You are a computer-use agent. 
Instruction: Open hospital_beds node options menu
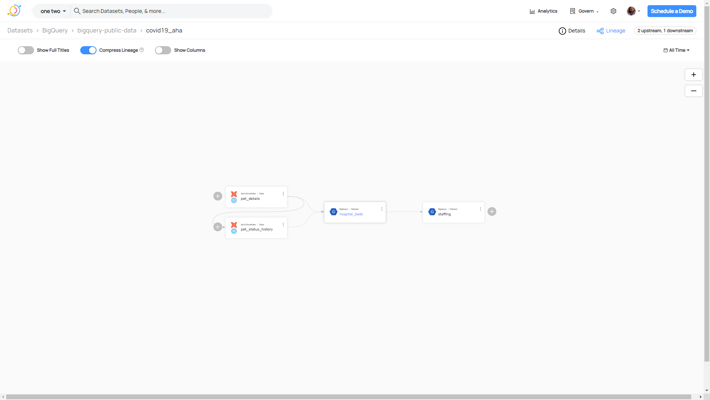pos(382,209)
